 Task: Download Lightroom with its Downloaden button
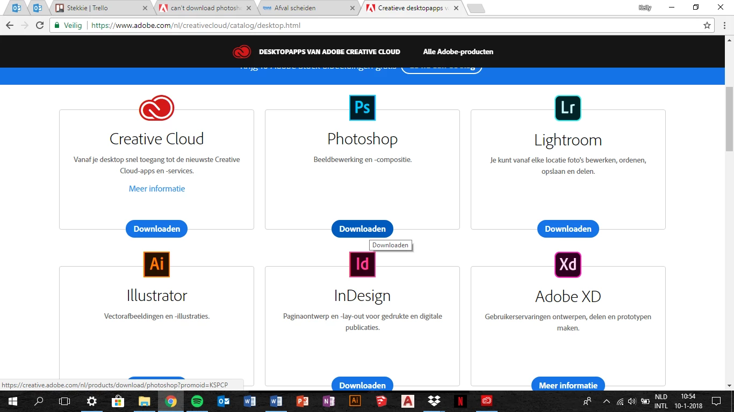point(568,229)
